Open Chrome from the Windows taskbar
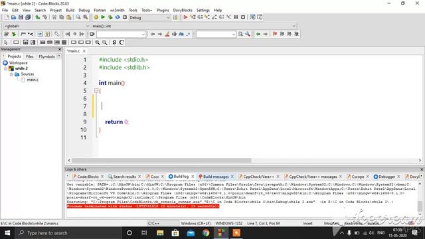The height and width of the screenshot is (239, 425). point(206,233)
